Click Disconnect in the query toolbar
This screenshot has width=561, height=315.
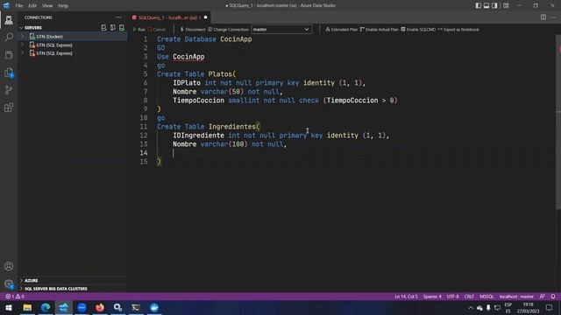tap(192, 30)
